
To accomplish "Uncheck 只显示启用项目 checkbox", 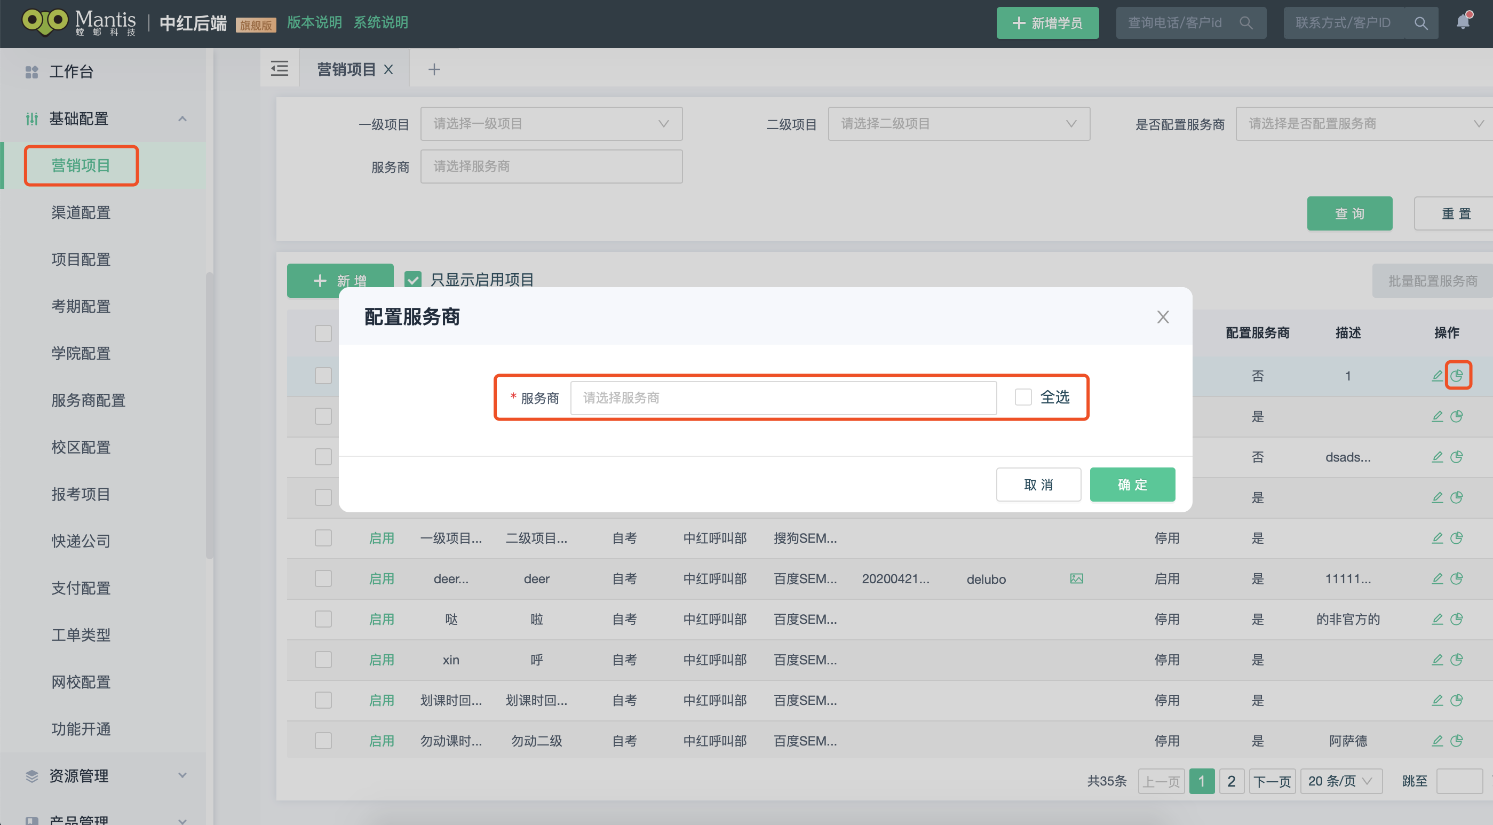I will pyautogui.click(x=412, y=280).
